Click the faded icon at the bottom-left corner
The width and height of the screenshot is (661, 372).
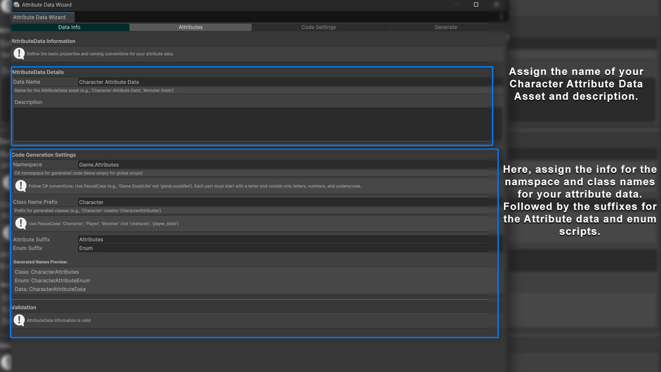7,361
